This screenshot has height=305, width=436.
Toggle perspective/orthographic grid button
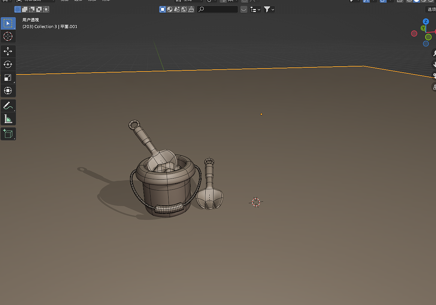point(434,87)
